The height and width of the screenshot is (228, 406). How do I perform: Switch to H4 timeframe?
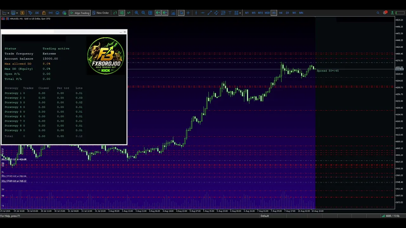281,13
